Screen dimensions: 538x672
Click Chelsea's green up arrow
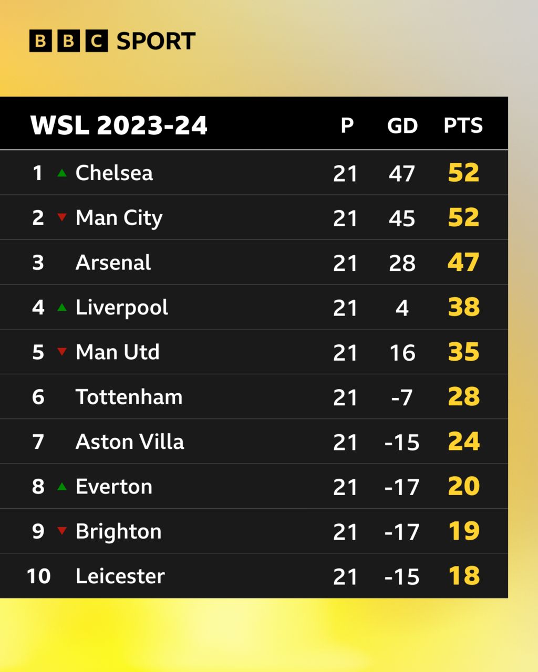62,173
